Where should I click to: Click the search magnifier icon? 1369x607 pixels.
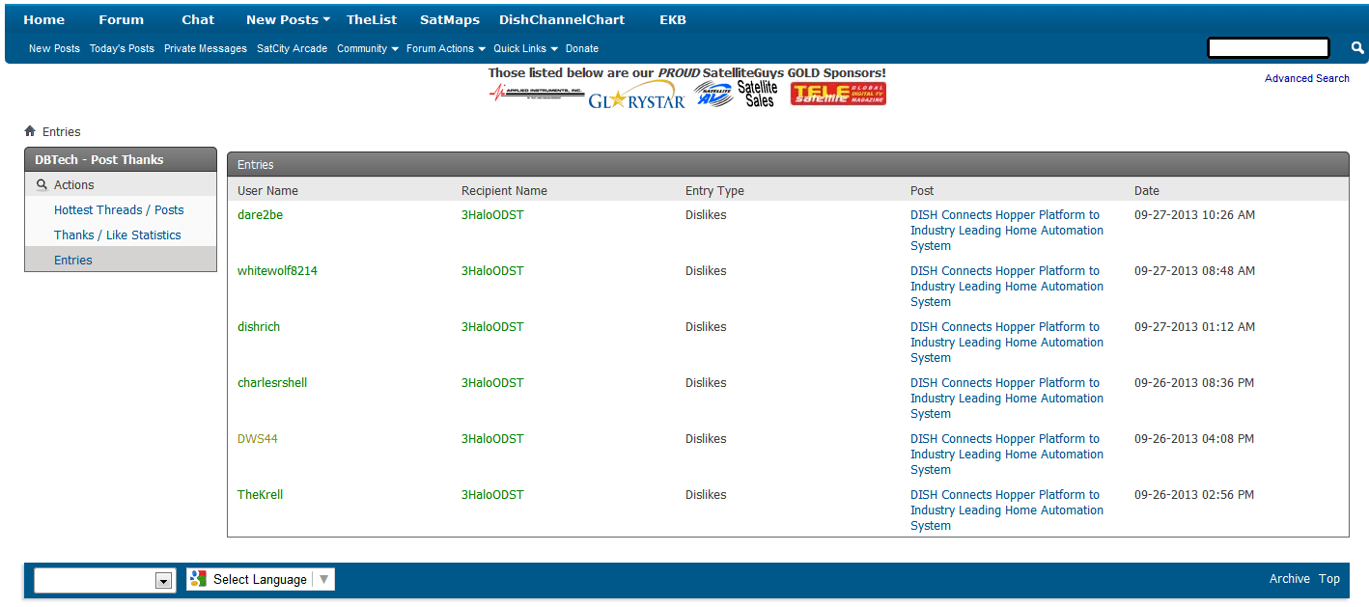pos(1357,48)
